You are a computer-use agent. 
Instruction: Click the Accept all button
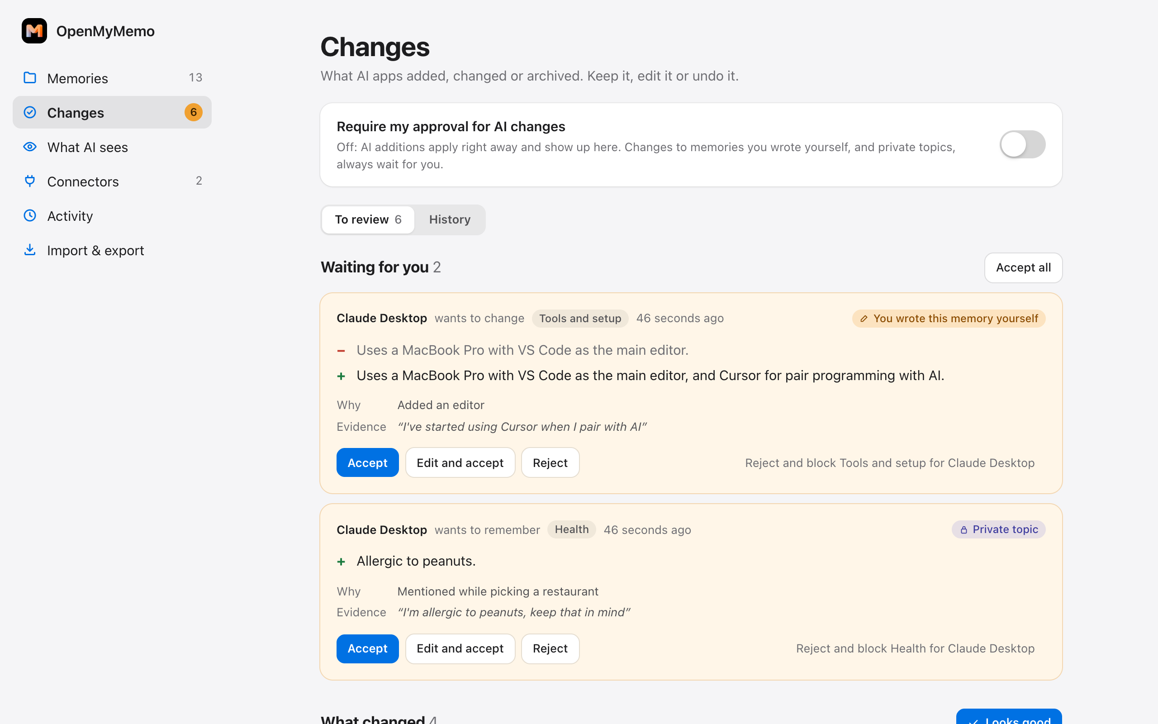(x=1023, y=268)
